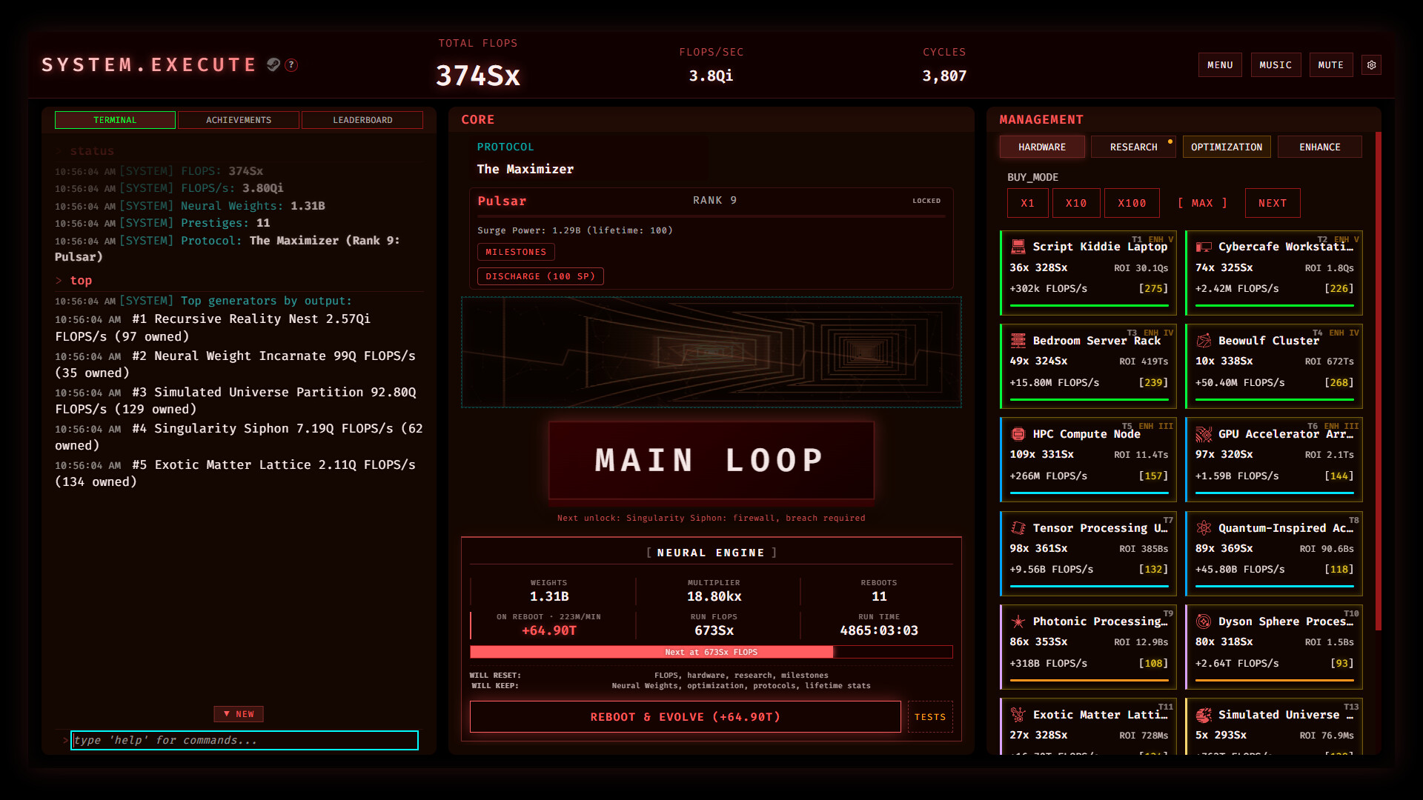Click the Script Kiddie Laptop icon

(x=1018, y=247)
